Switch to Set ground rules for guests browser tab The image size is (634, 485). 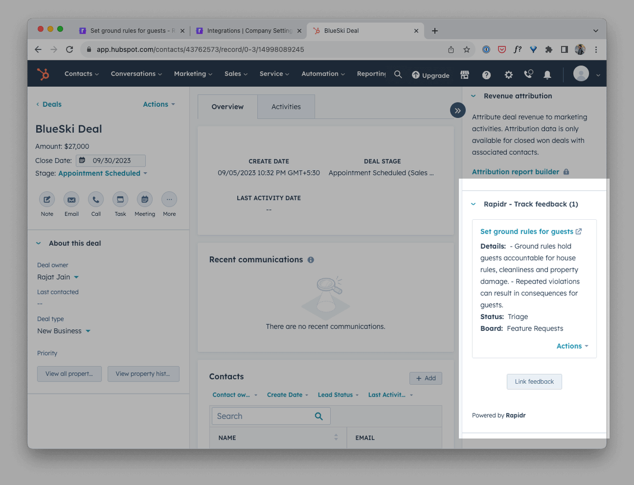132,31
